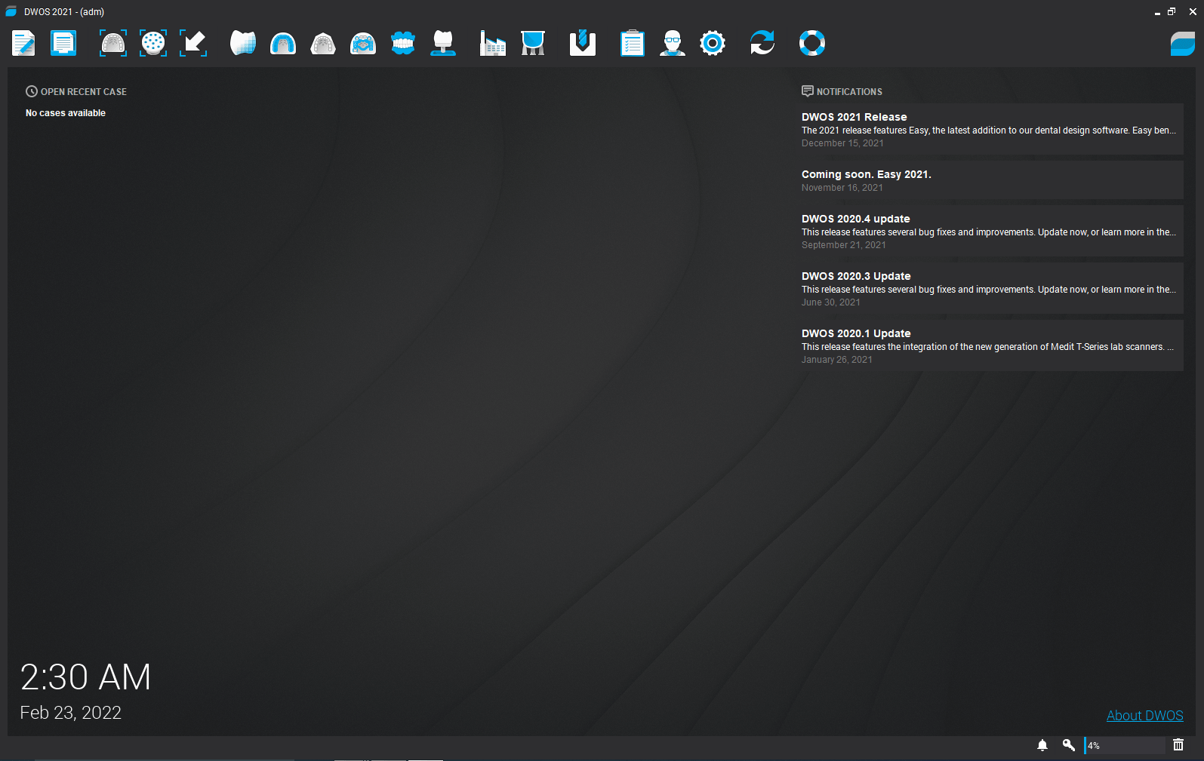
Task: Open the full denture teeth icon
Action: click(x=403, y=43)
